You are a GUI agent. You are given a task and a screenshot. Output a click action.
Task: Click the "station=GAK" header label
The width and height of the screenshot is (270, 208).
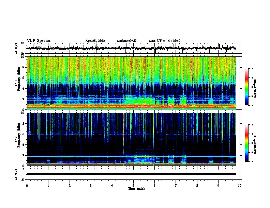tap(127, 41)
